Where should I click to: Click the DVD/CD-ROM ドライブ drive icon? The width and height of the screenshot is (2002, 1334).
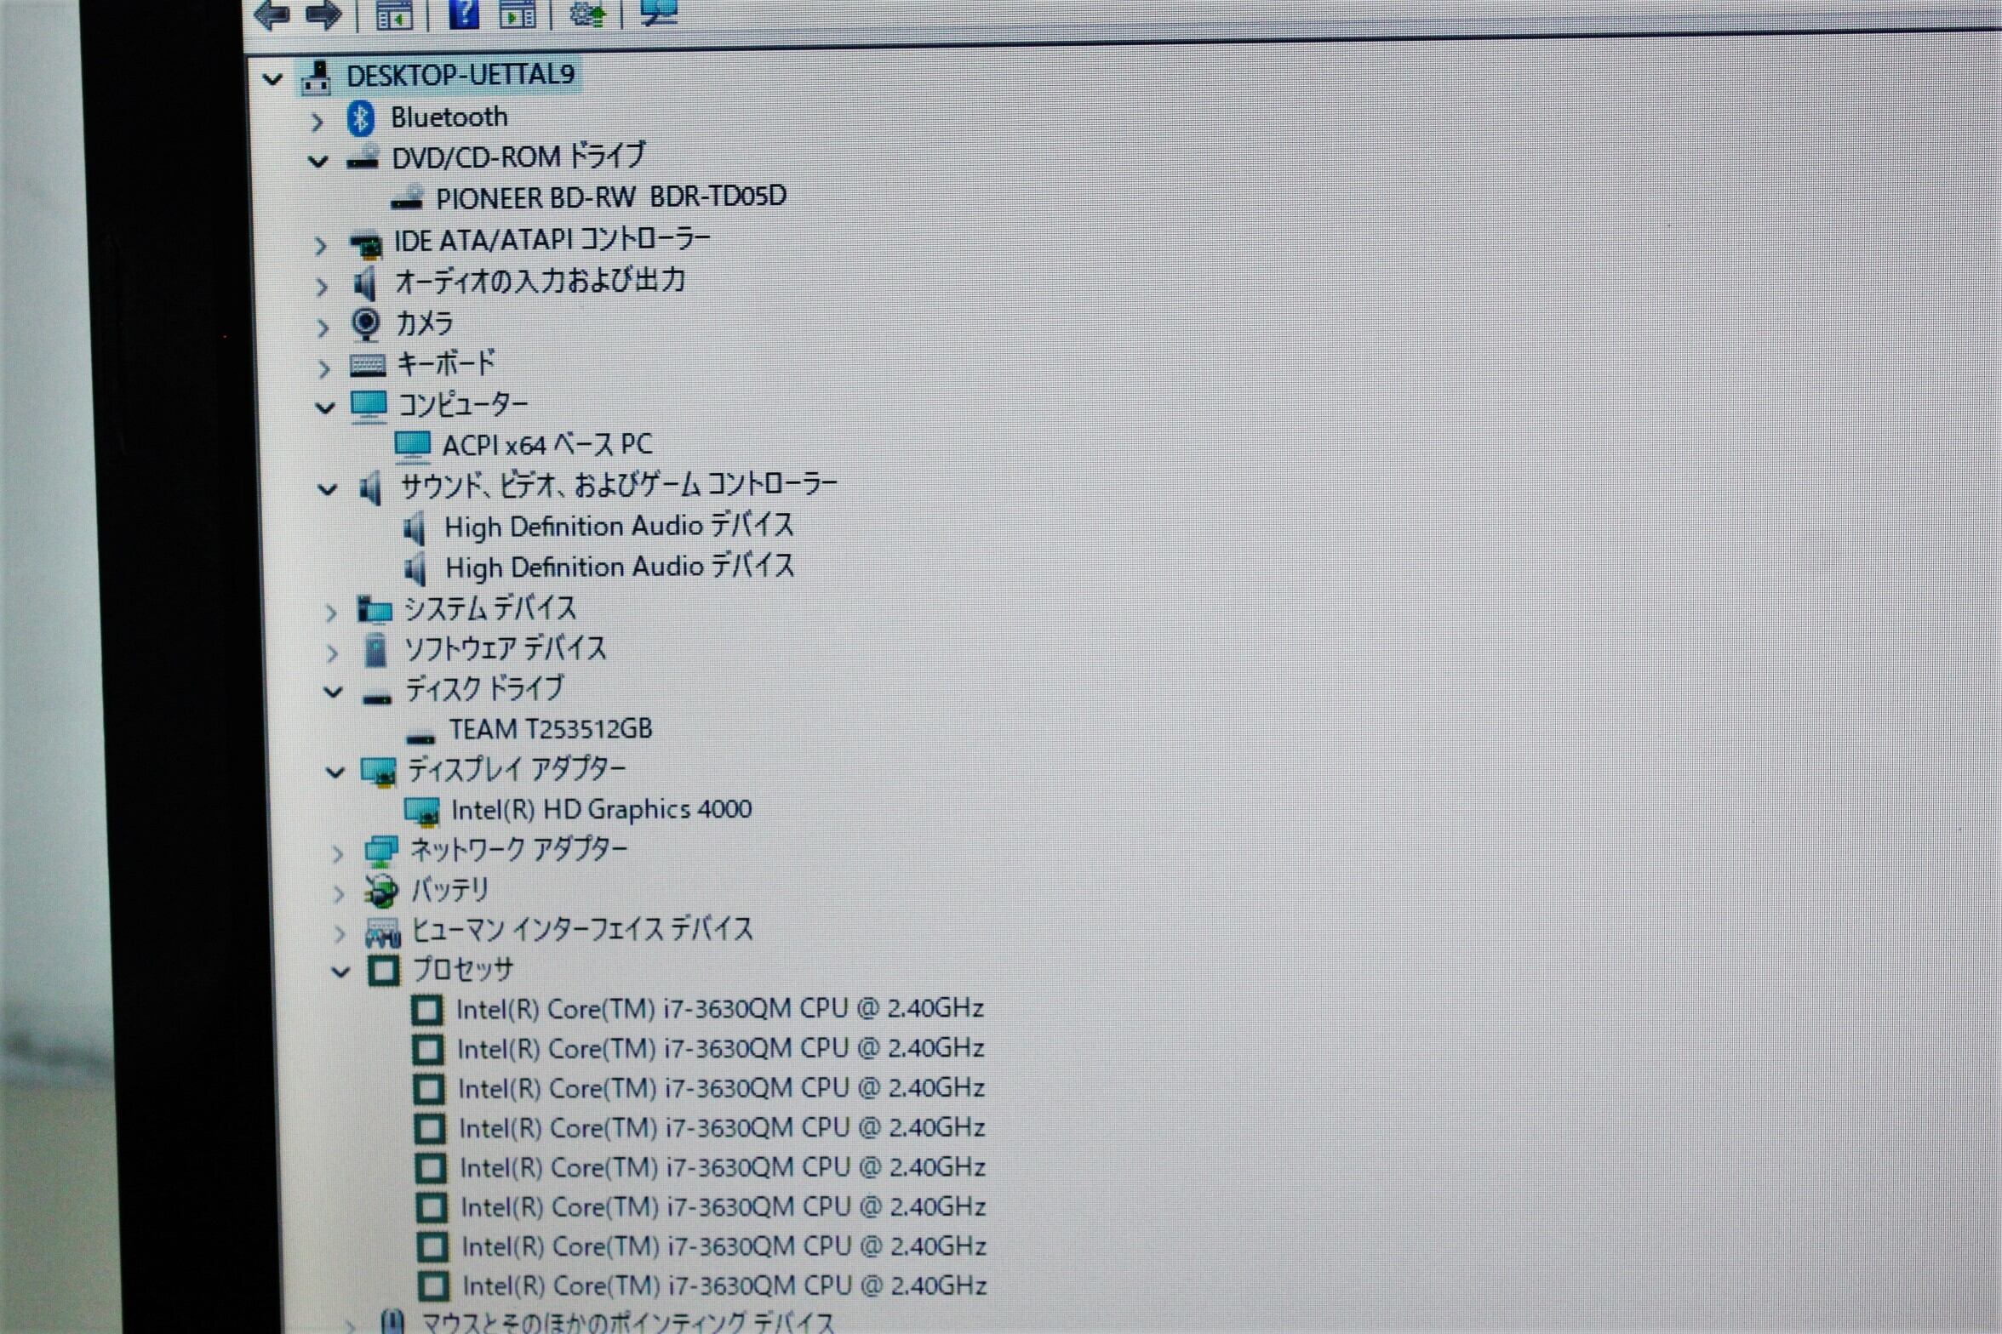(x=363, y=159)
